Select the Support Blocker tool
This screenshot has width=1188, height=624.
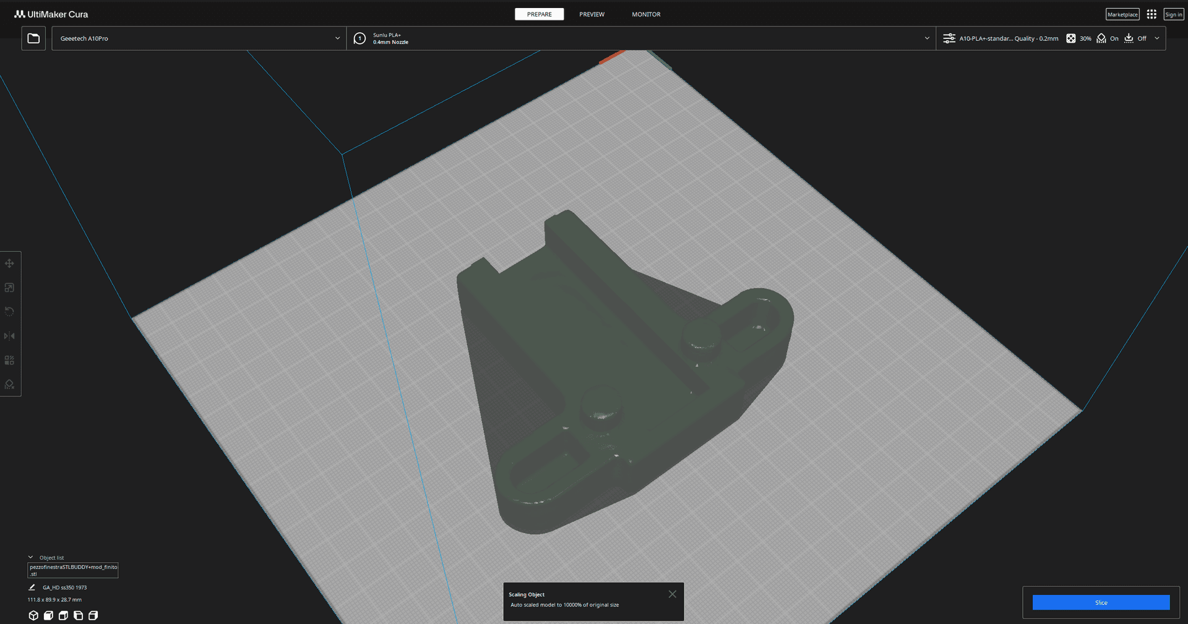tap(9, 384)
